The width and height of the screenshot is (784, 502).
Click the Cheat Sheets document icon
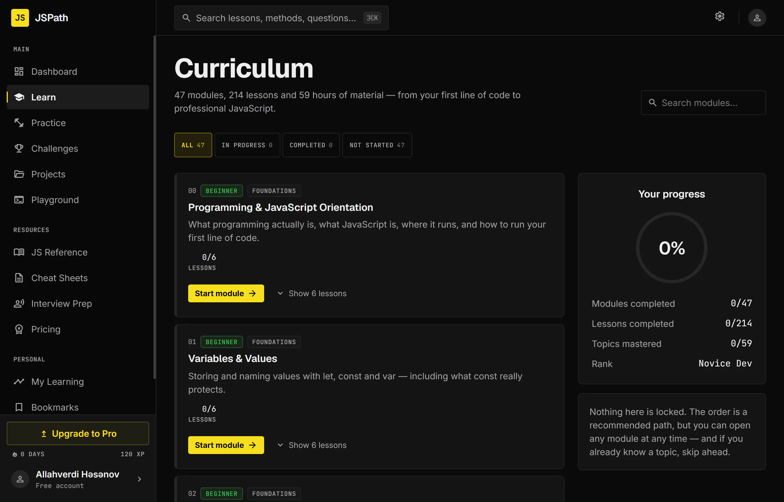[x=19, y=278]
